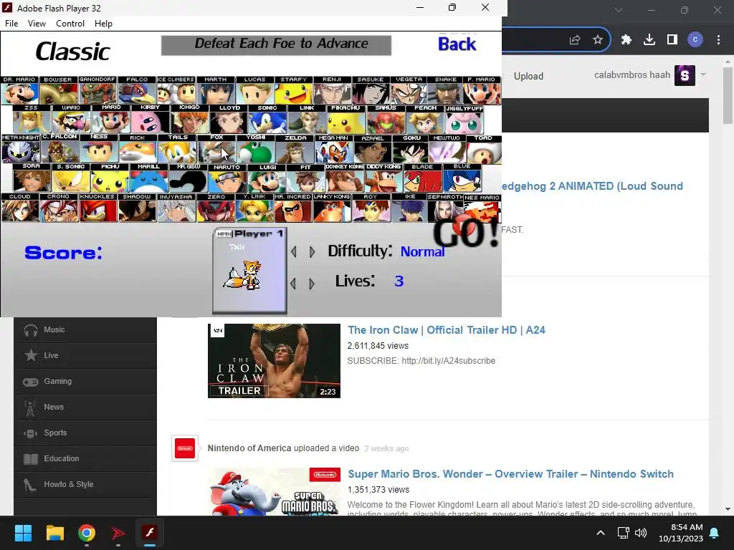Select Sora fighter portrait
734x550 pixels.
(32, 178)
